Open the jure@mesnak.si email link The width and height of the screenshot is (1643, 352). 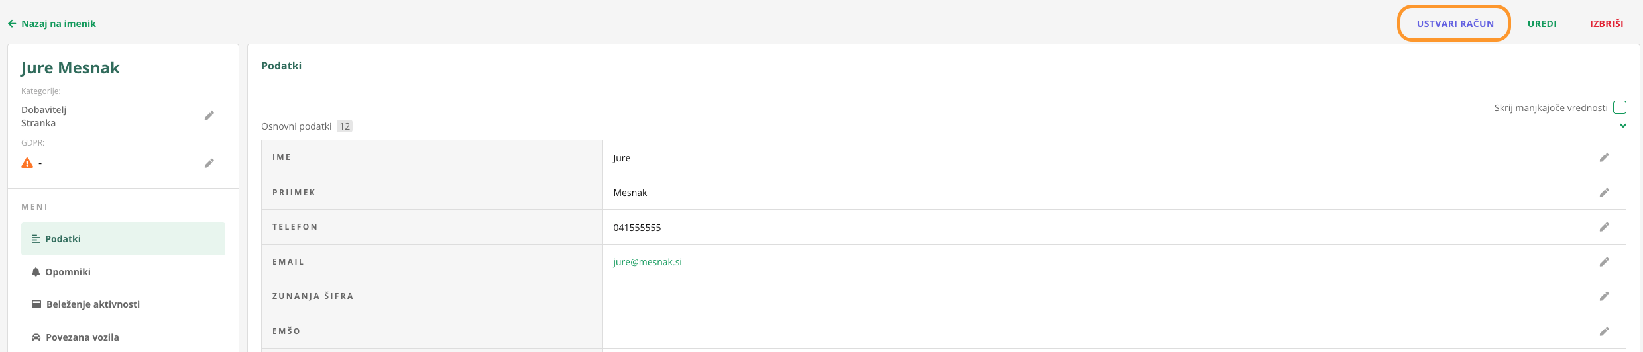[x=648, y=262]
